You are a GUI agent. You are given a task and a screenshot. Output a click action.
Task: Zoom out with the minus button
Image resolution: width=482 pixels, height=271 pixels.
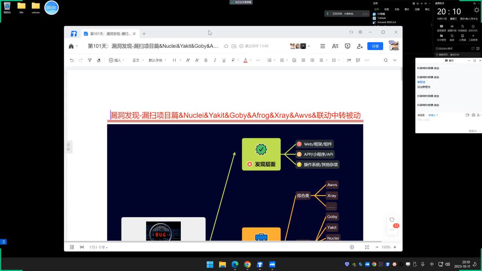377,247
